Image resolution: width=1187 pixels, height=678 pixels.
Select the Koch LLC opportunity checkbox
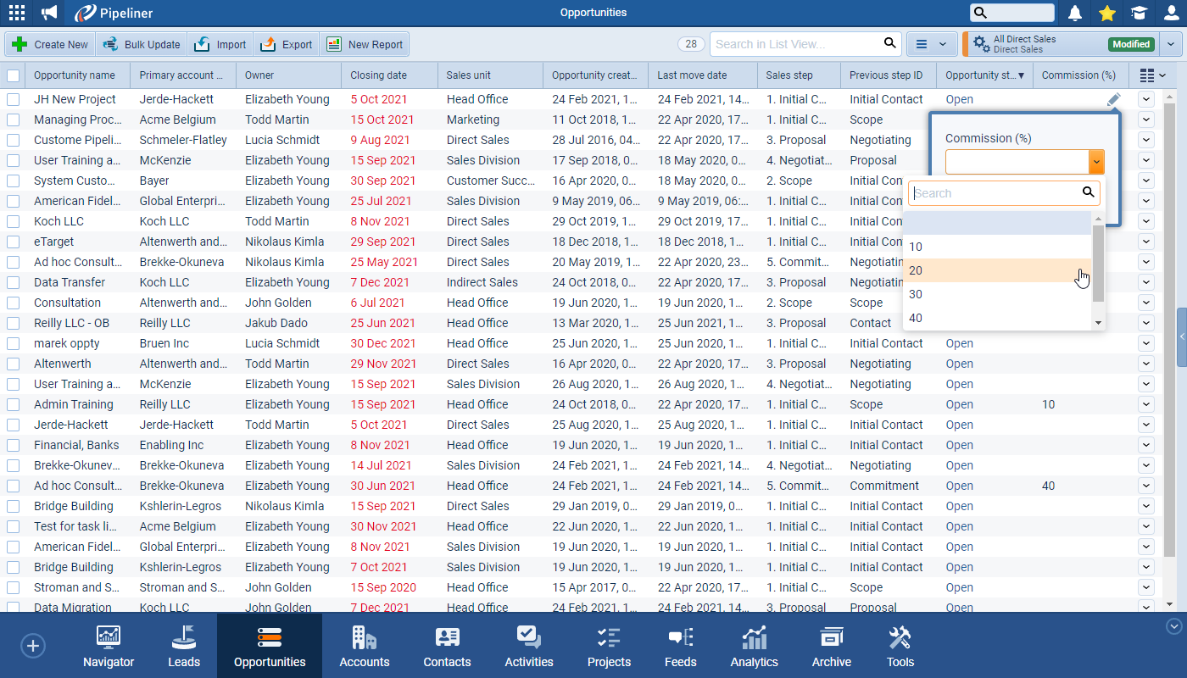(13, 221)
